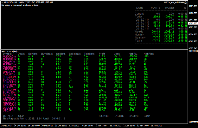The image size is (198, 128).
Task: Click the 2016.01.13 date row
Action: coord(161,22)
